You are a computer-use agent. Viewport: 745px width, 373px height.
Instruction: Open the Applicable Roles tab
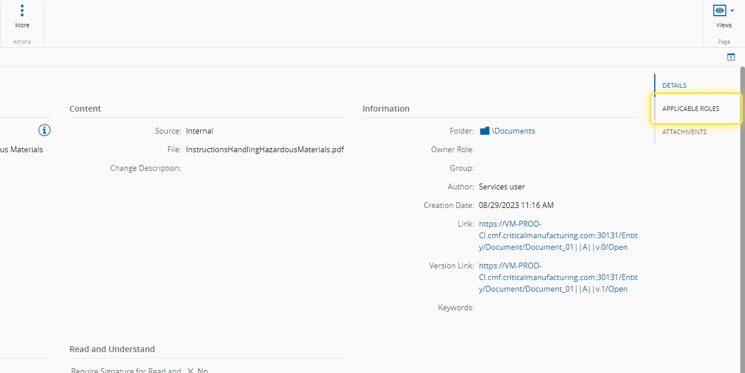pyautogui.click(x=691, y=109)
